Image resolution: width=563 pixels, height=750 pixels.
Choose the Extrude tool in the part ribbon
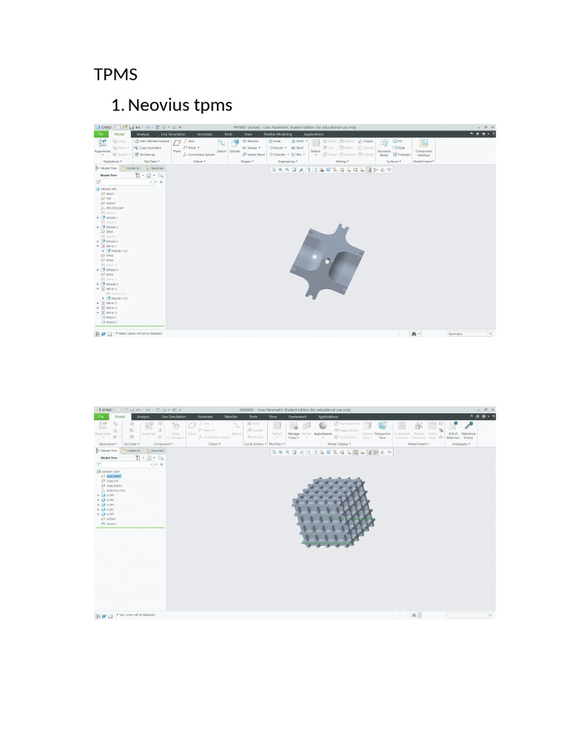(x=235, y=146)
